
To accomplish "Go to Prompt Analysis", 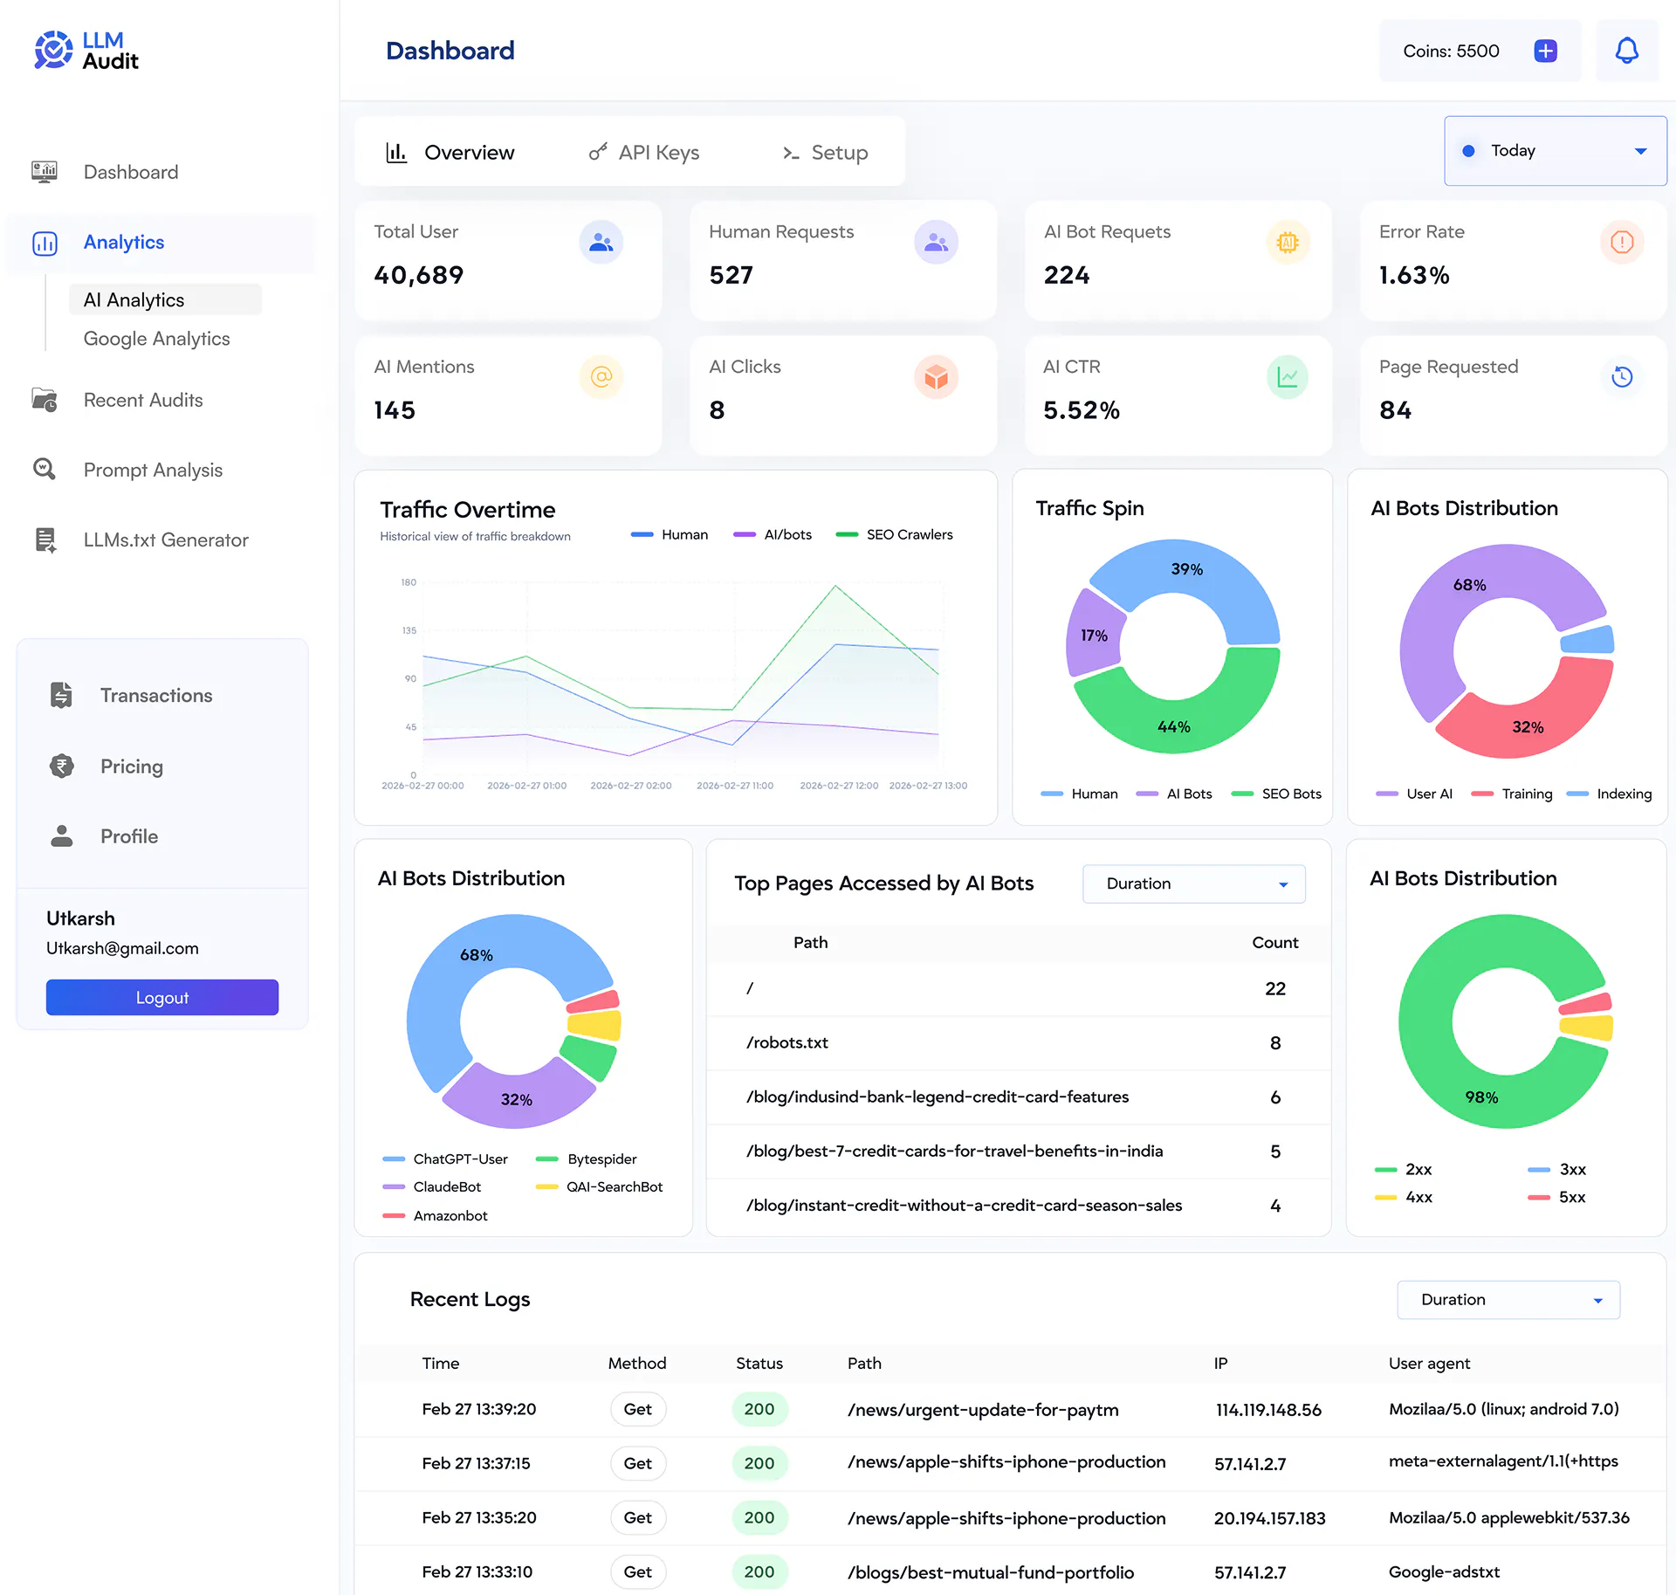I will tap(153, 470).
